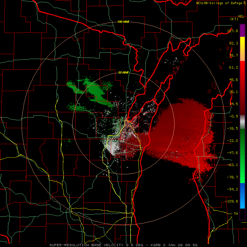Viewport: 247px width, 247px height.
Task: Click the TH label on the legend
Action: click(x=236, y=214)
